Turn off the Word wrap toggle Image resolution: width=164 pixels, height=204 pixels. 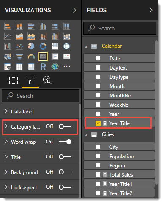pos(65,142)
